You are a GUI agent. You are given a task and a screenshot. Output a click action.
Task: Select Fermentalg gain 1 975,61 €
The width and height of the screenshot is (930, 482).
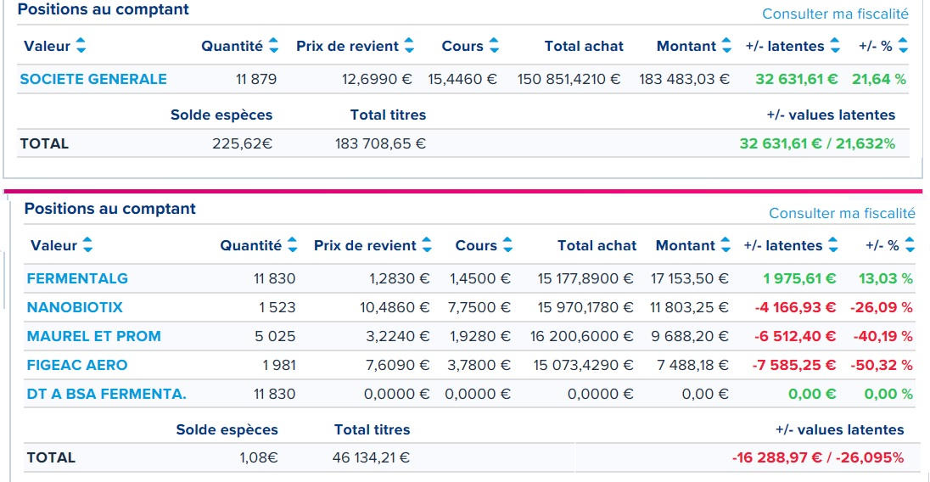(799, 278)
